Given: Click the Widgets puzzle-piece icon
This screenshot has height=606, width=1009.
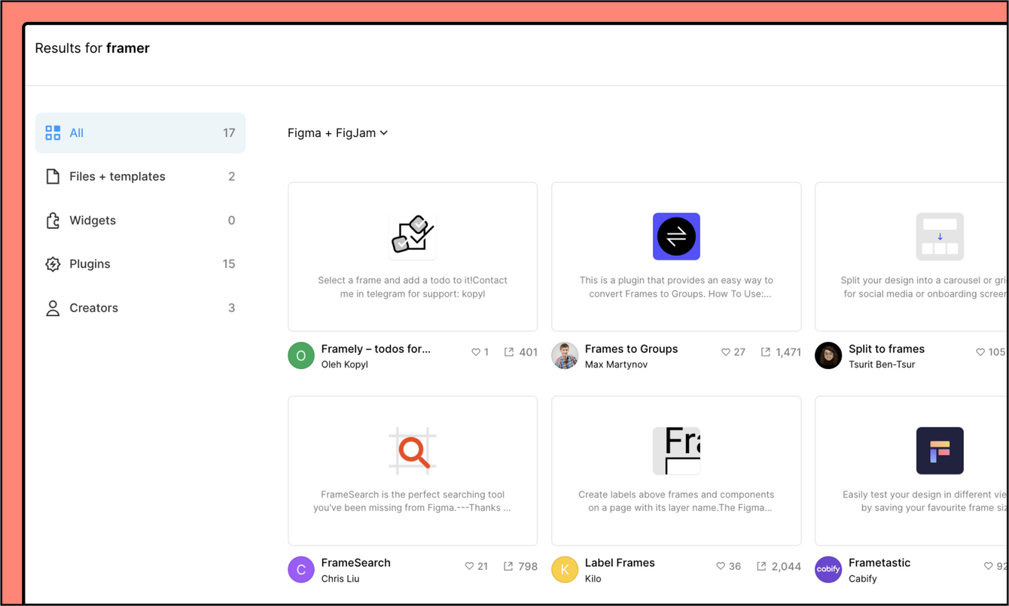Looking at the screenshot, I should click(x=53, y=221).
